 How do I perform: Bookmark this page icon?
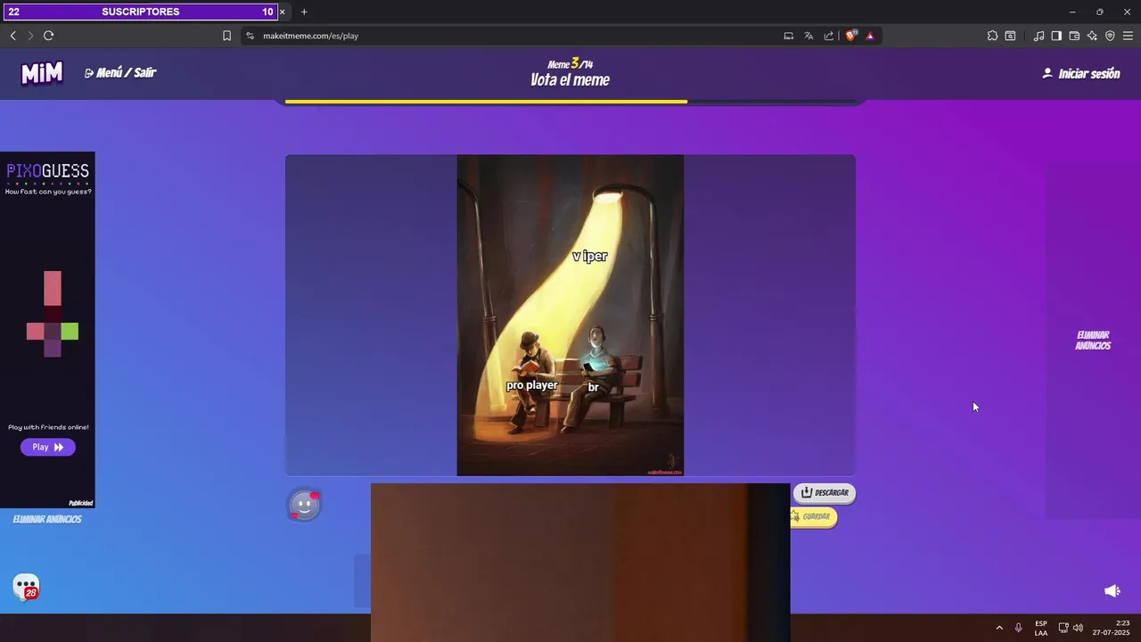pos(226,36)
